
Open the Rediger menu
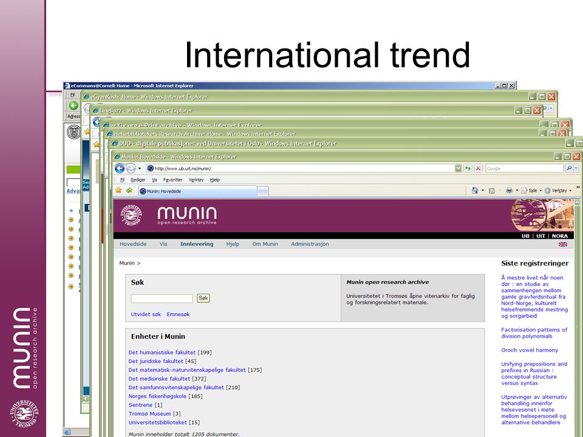[138, 180]
